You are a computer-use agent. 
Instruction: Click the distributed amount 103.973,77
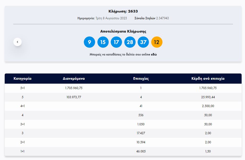point(74,97)
